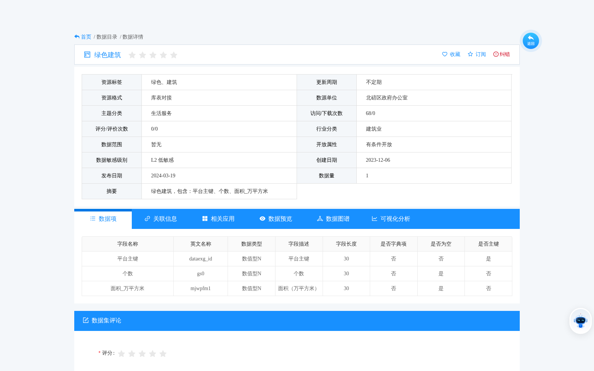Click the dataexg_id English name cell

pyautogui.click(x=200, y=259)
